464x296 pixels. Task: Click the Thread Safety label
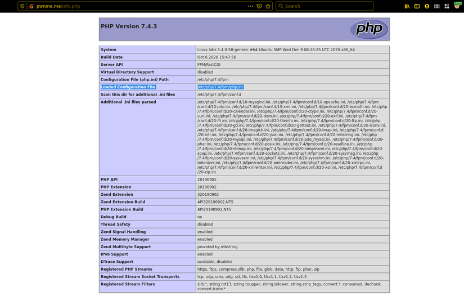[115, 225]
